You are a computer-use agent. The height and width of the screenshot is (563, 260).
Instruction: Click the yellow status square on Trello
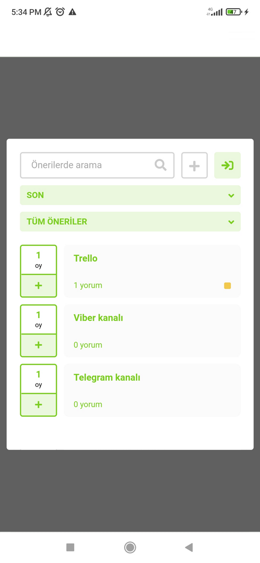coord(227,286)
